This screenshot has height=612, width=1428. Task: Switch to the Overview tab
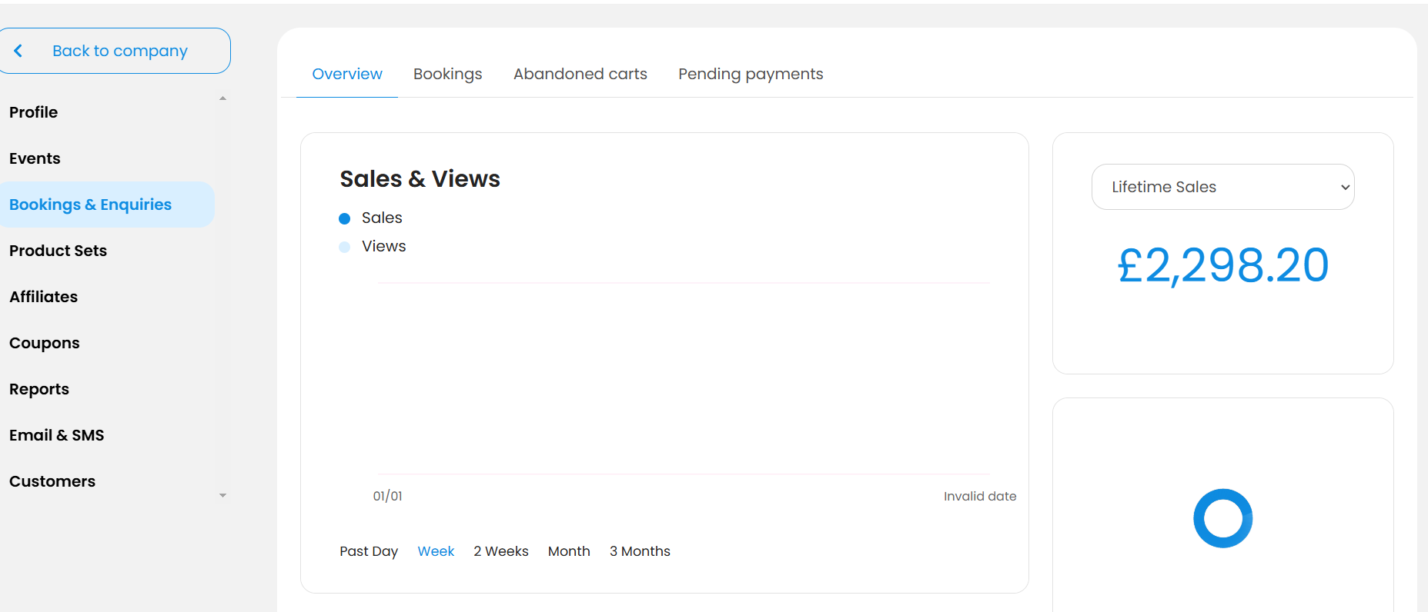[x=347, y=74]
